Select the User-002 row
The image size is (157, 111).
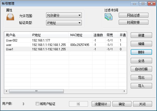(x=66, y=40)
